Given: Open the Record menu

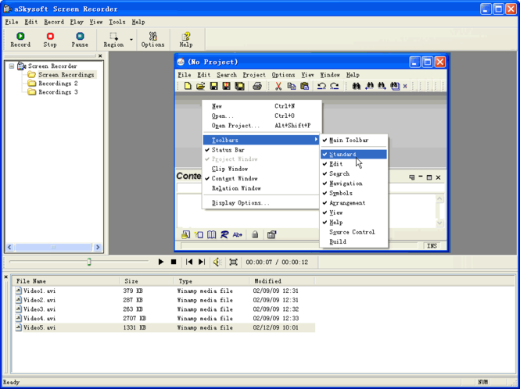Looking at the screenshot, I should 54,22.
